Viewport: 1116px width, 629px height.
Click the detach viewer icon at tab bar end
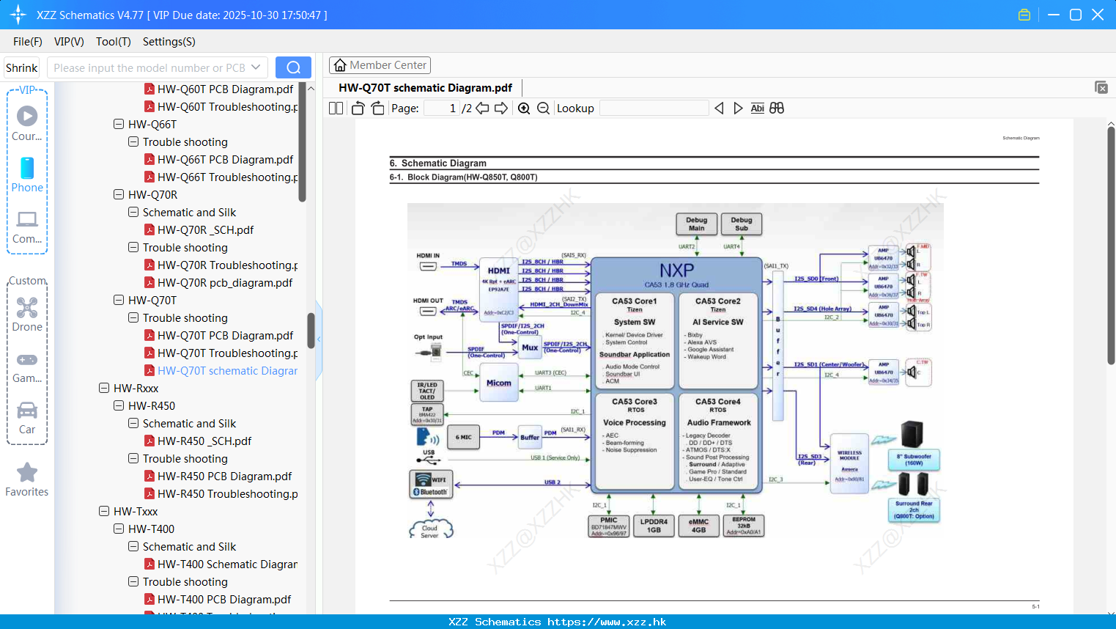tap(1101, 87)
